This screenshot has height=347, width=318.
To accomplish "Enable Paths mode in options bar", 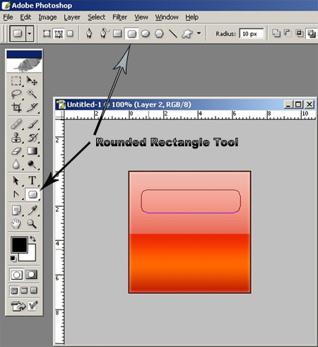I will point(59,34).
